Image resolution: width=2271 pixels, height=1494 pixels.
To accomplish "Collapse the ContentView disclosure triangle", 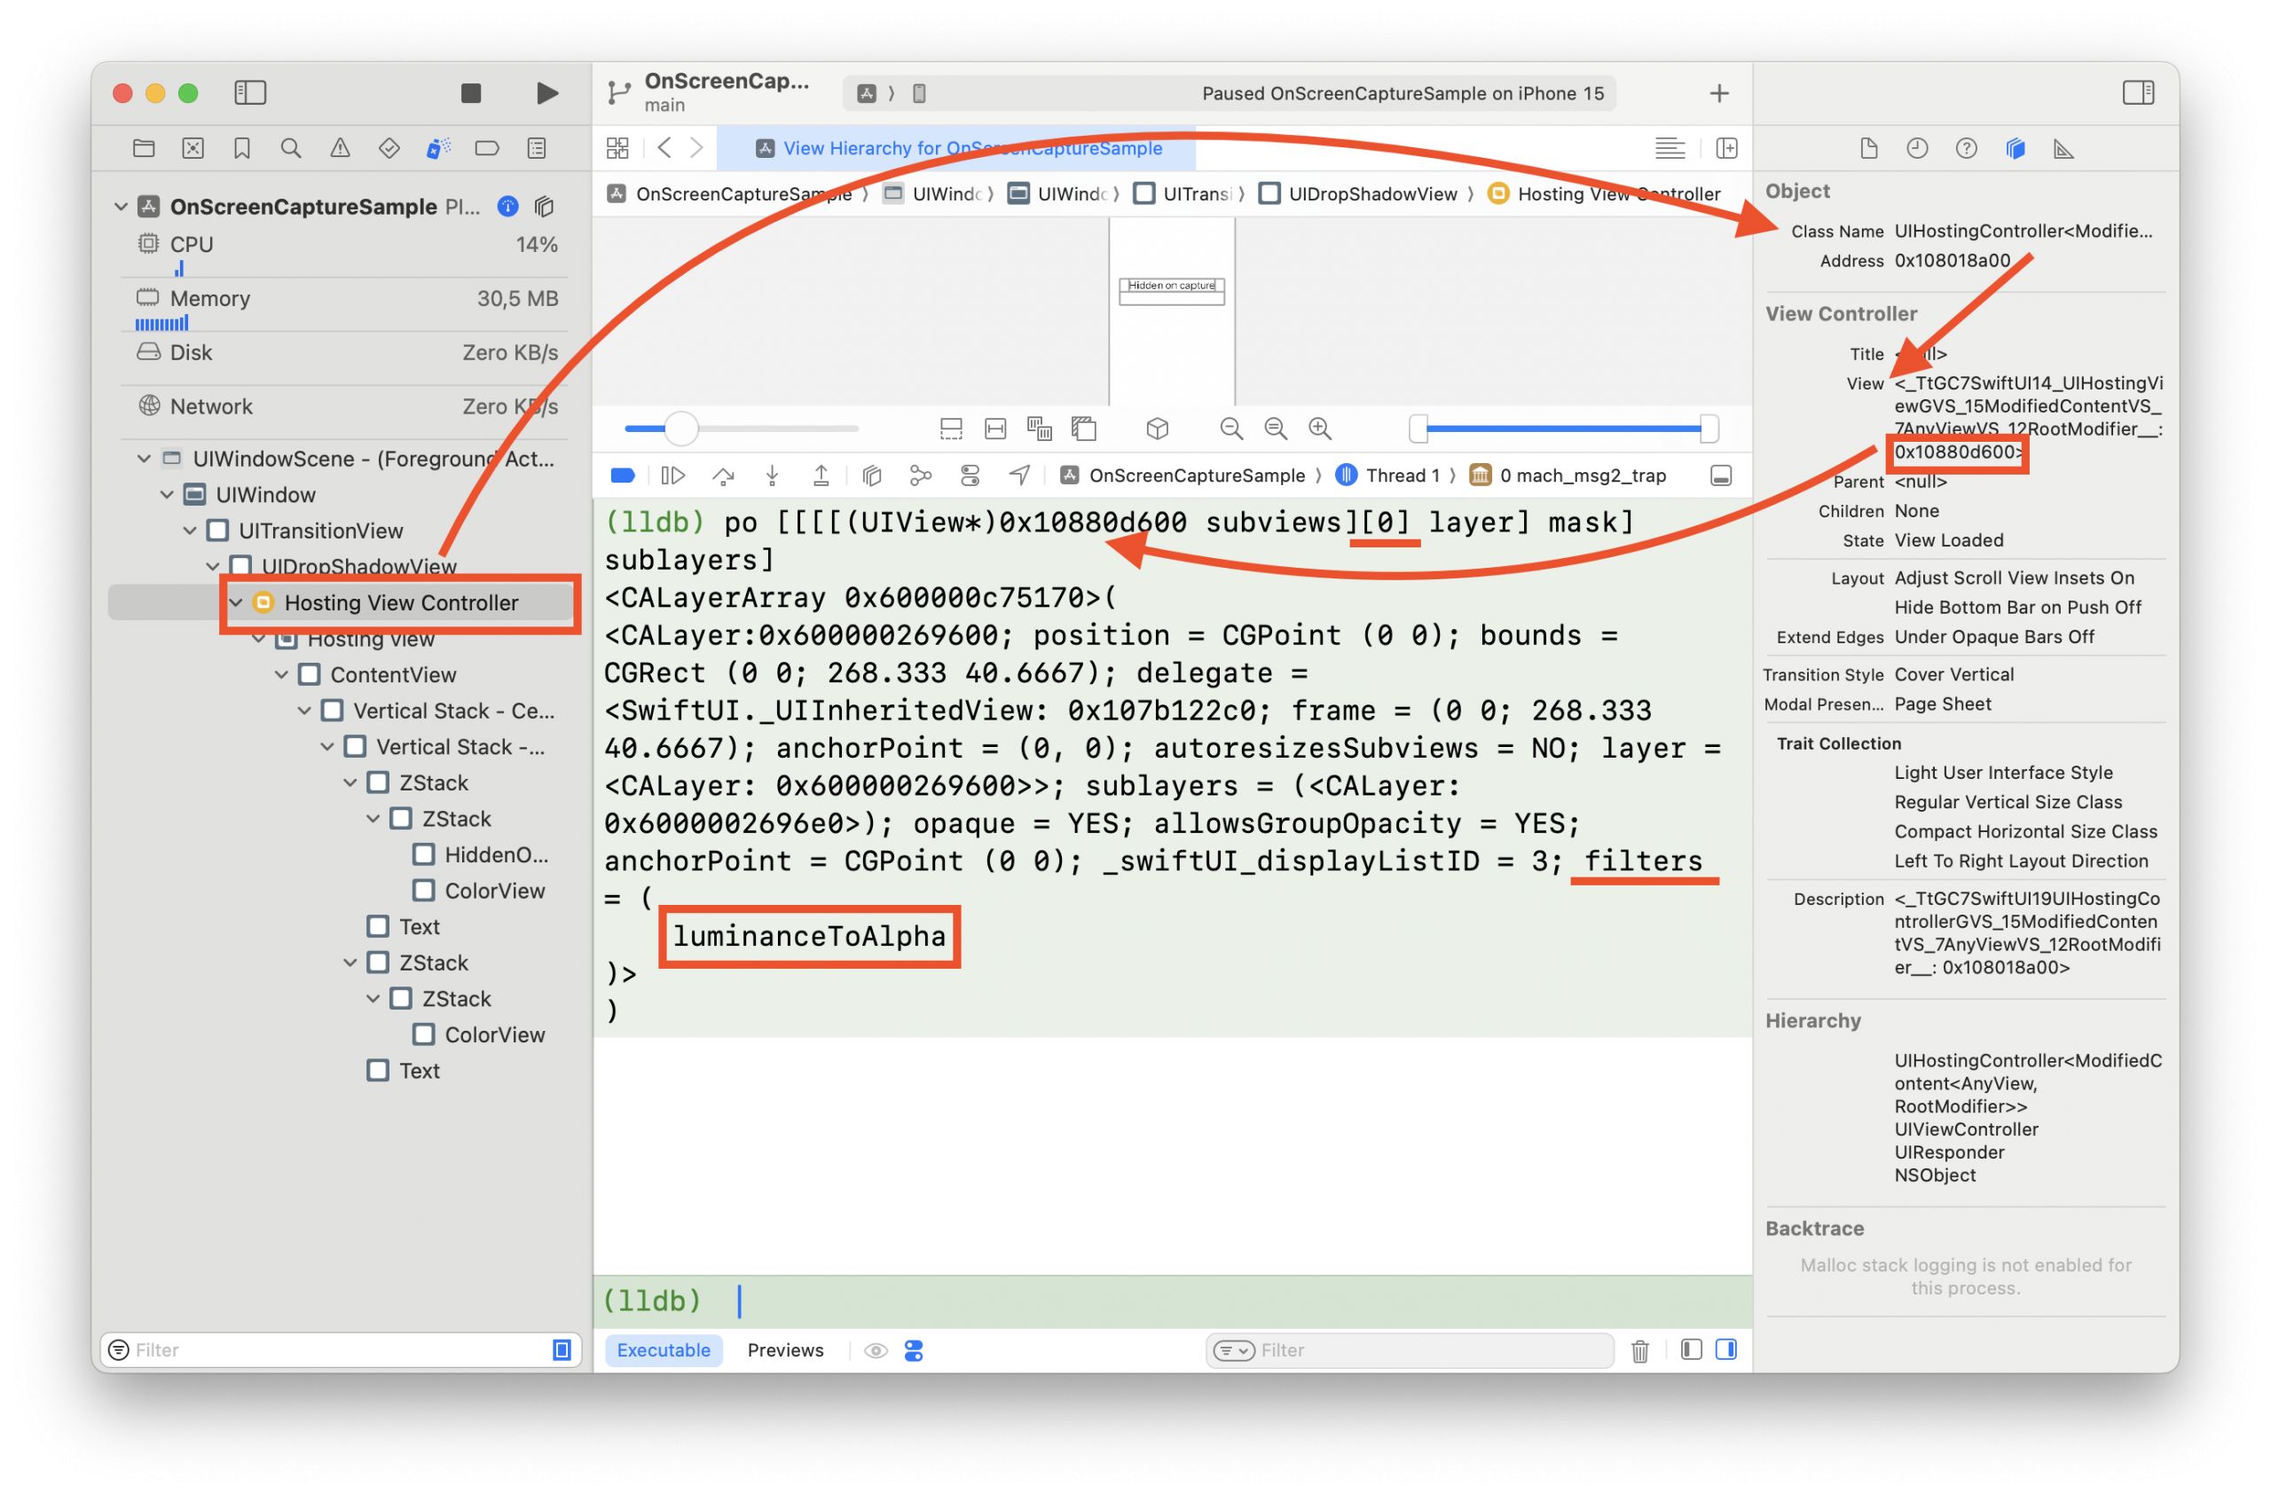I will [281, 674].
